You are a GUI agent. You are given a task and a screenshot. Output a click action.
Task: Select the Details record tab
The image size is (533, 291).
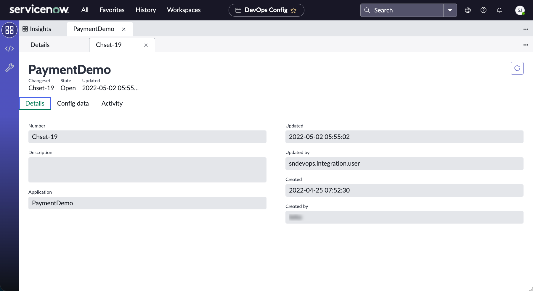tap(35, 104)
